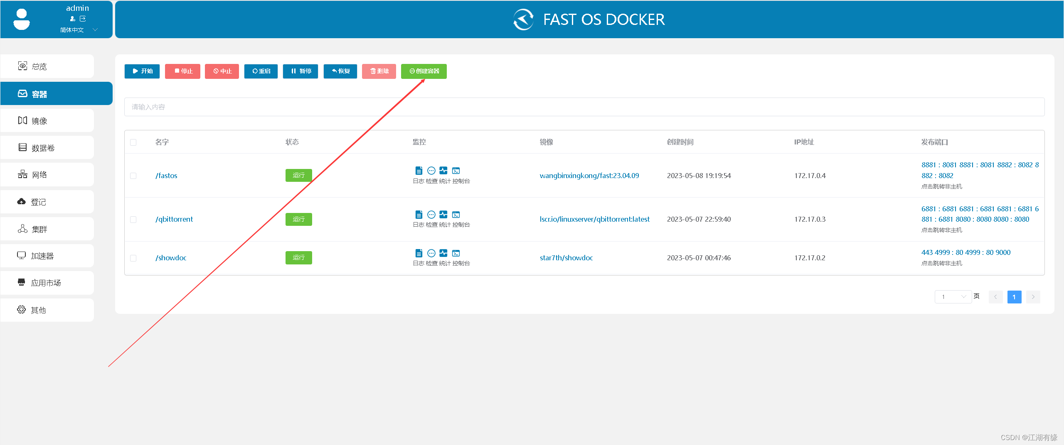Click the 恢复 resume button
Image resolution: width=1064 pixels, height=445 pixels.
pyautogui.click(x=340, y=71)
